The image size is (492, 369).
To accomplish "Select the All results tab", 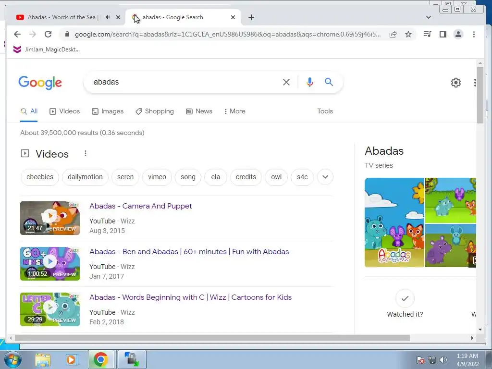I will (29, 111).
